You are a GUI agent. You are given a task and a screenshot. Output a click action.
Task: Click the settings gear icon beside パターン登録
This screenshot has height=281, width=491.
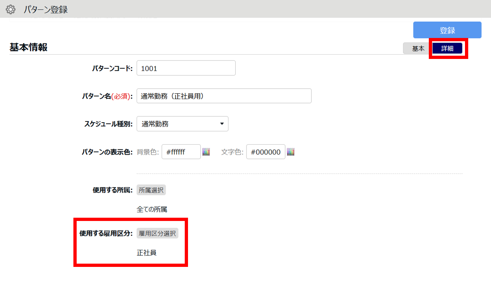11,9
